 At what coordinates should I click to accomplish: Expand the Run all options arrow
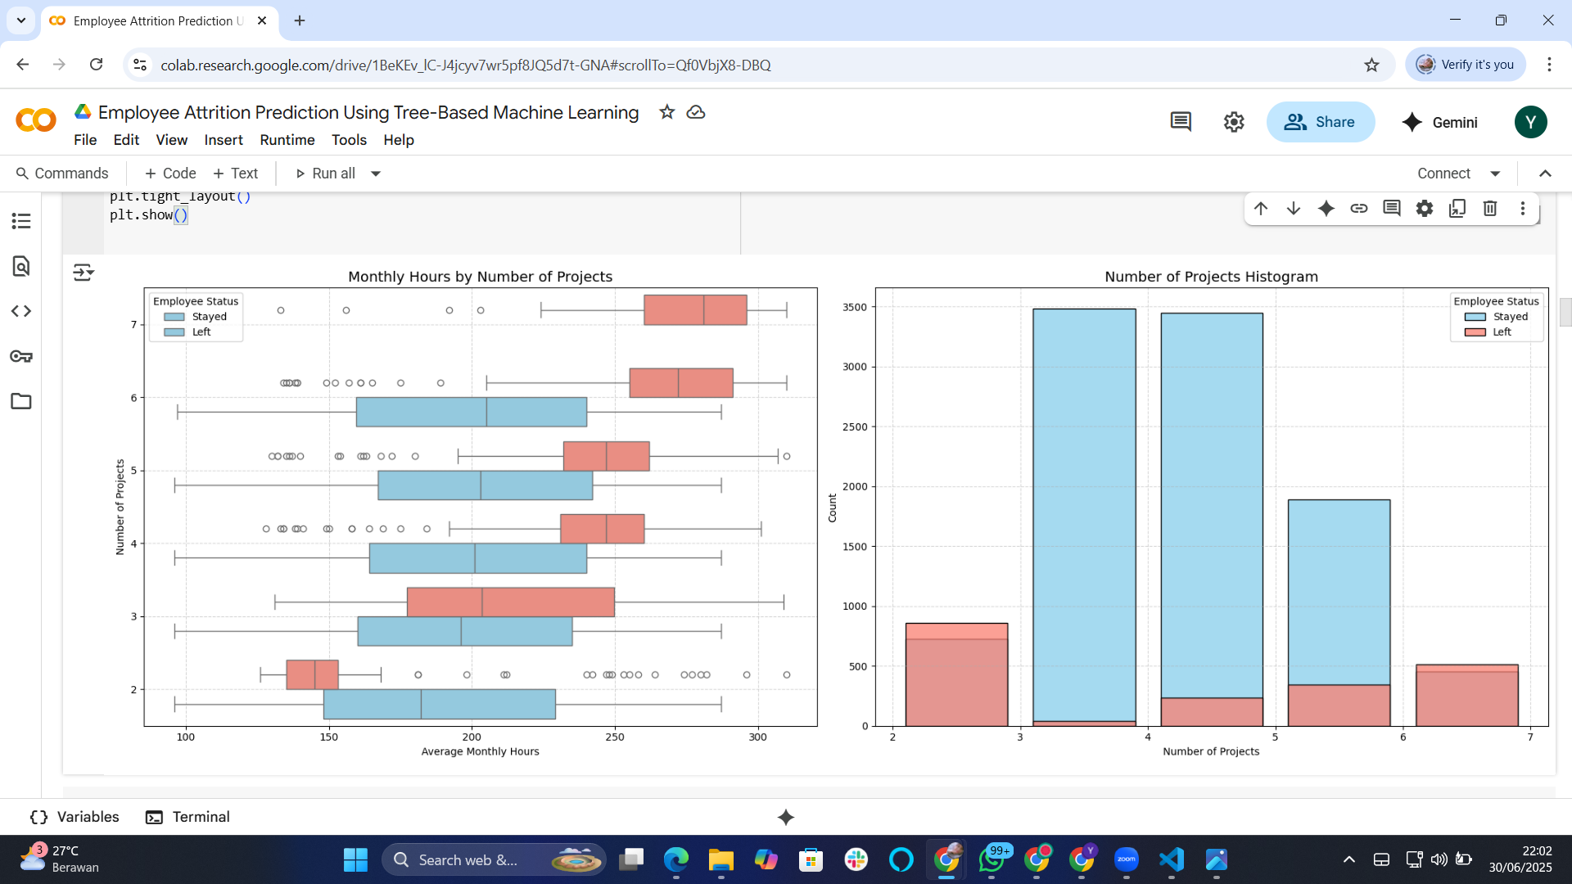[x=376, y=173]
